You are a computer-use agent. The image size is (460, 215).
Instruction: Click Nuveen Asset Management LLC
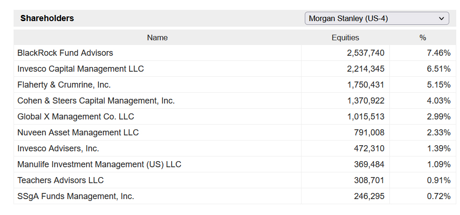78,133
